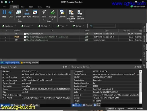The height and width of the screenshot is (111, 147).
Task: Stop capturing with the Stop button
Action: coord(4,14)
